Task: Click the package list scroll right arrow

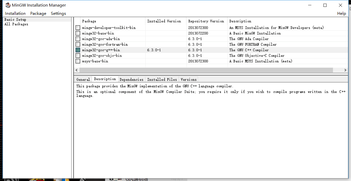Action: 345,70
